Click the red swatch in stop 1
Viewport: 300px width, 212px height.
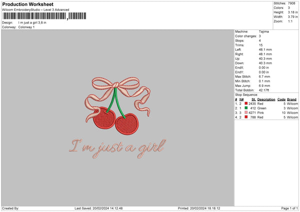point(246,103)
